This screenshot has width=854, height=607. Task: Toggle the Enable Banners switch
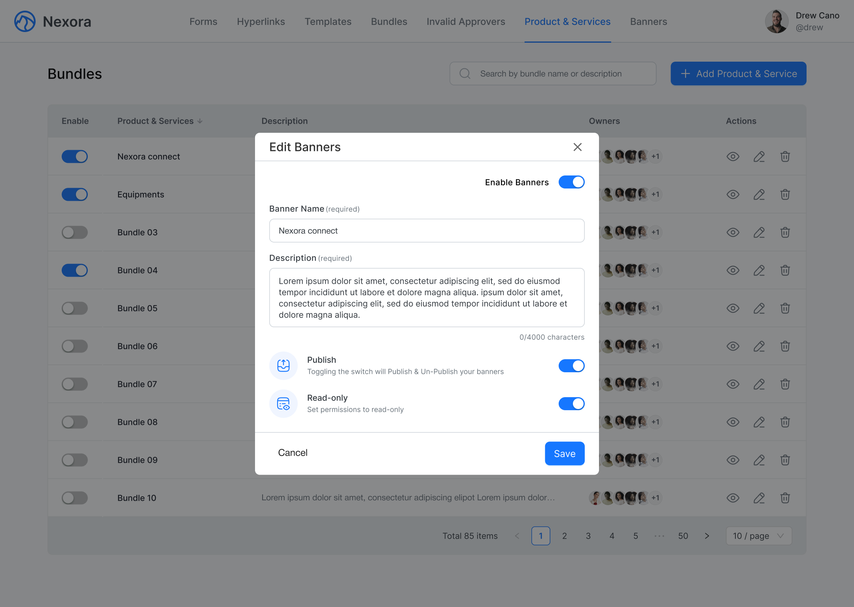point(571,182)
